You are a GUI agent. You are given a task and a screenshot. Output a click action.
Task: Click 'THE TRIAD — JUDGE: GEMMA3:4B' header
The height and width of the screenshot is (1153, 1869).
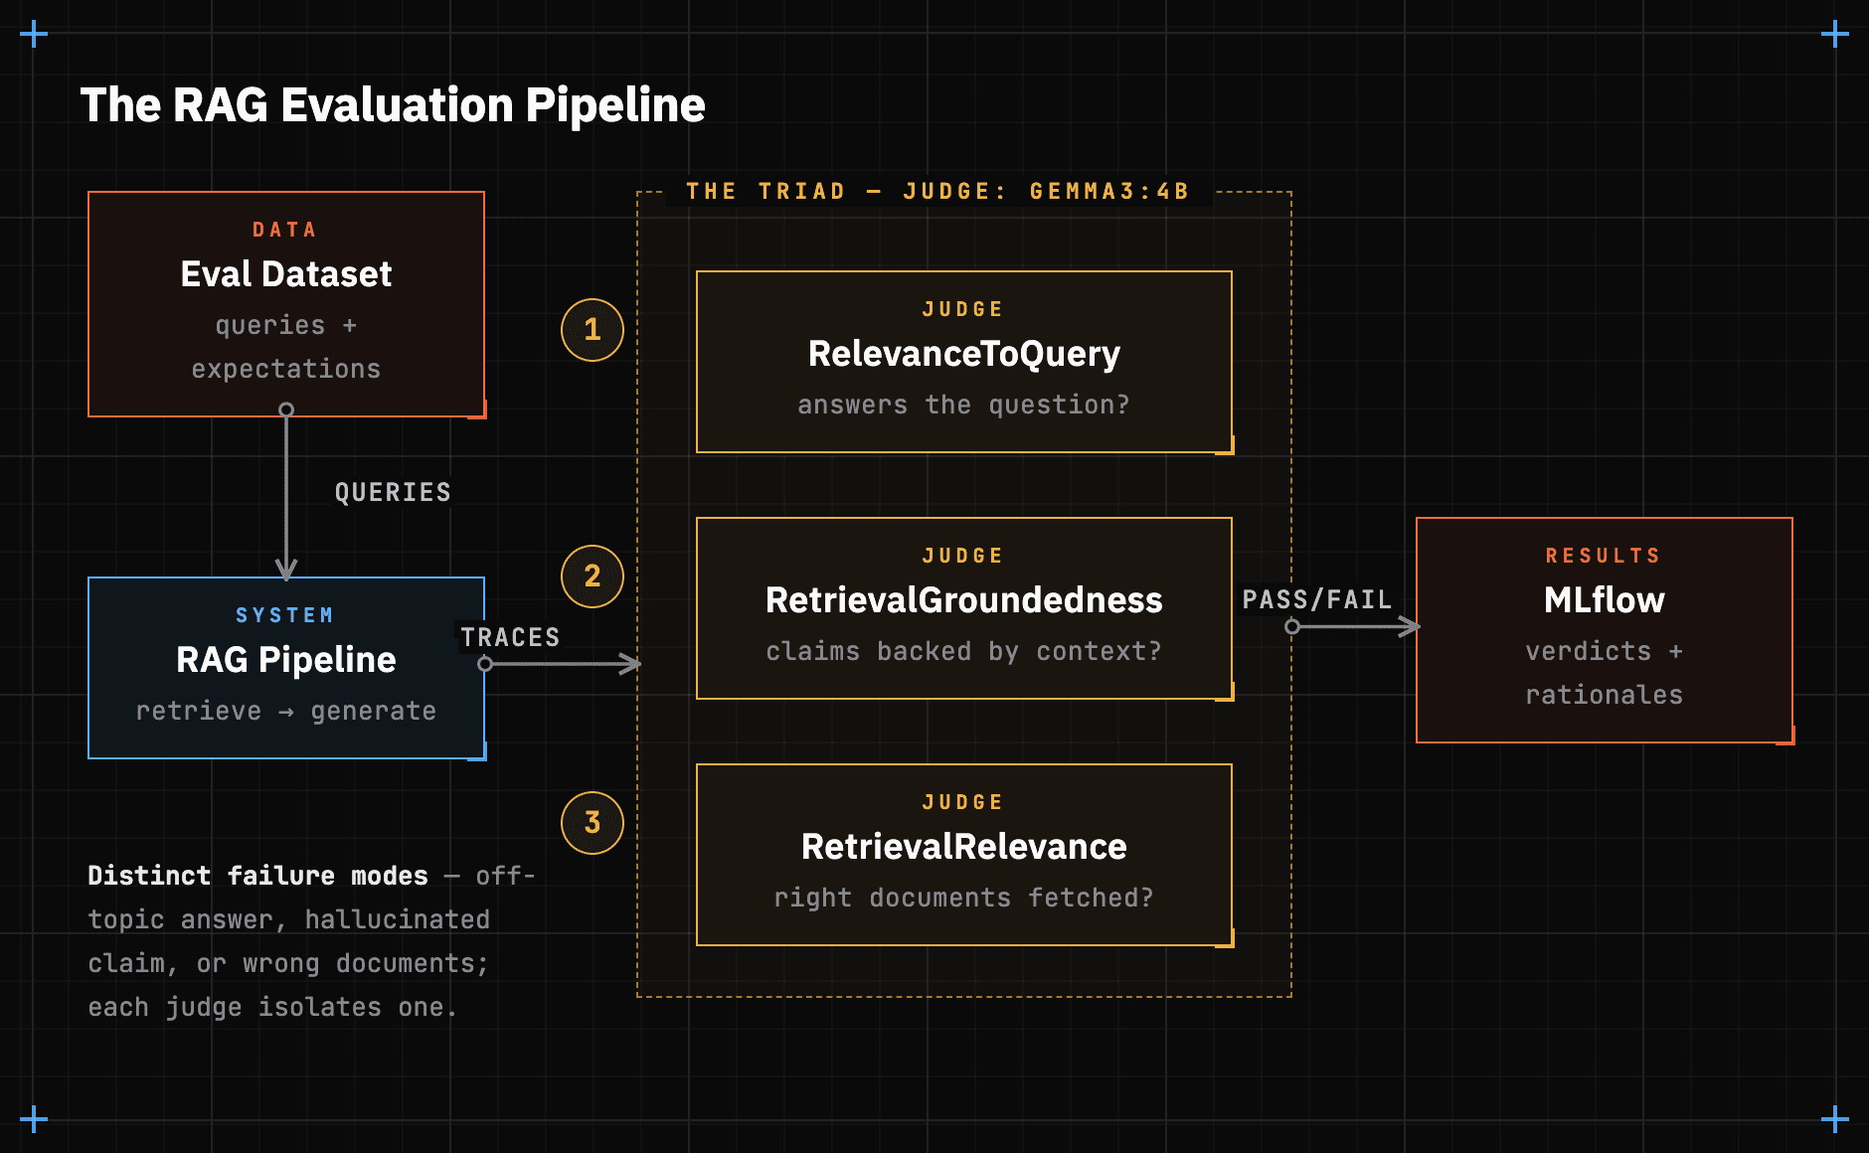point(937,191)
